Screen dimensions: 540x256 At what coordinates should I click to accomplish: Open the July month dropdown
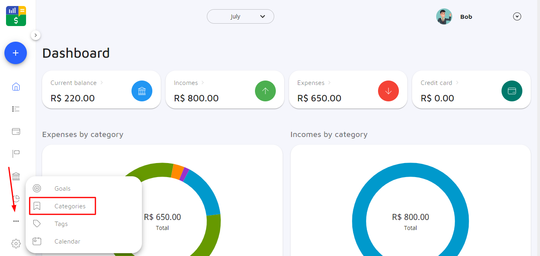click(241, 16)
